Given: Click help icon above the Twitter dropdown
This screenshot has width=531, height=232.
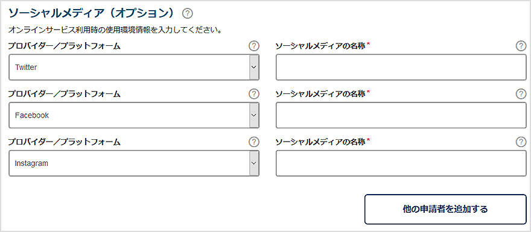Looking at the screenshot, I should [x=253, y=46].
